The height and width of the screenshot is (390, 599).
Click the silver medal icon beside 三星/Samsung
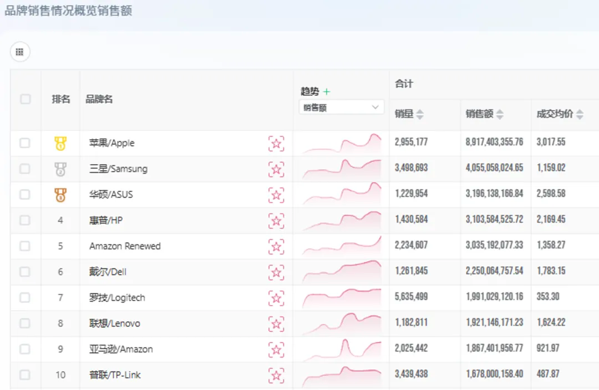click(60, 169)
